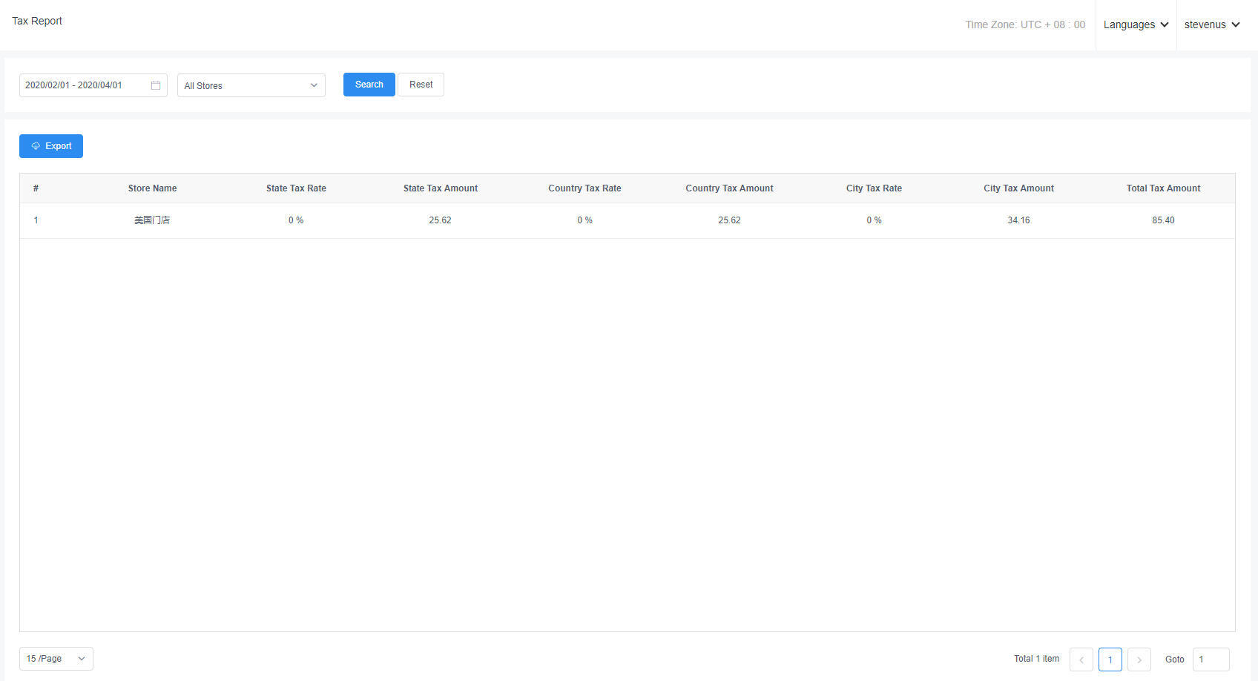Reset the search filters

(x=421, y=85)
